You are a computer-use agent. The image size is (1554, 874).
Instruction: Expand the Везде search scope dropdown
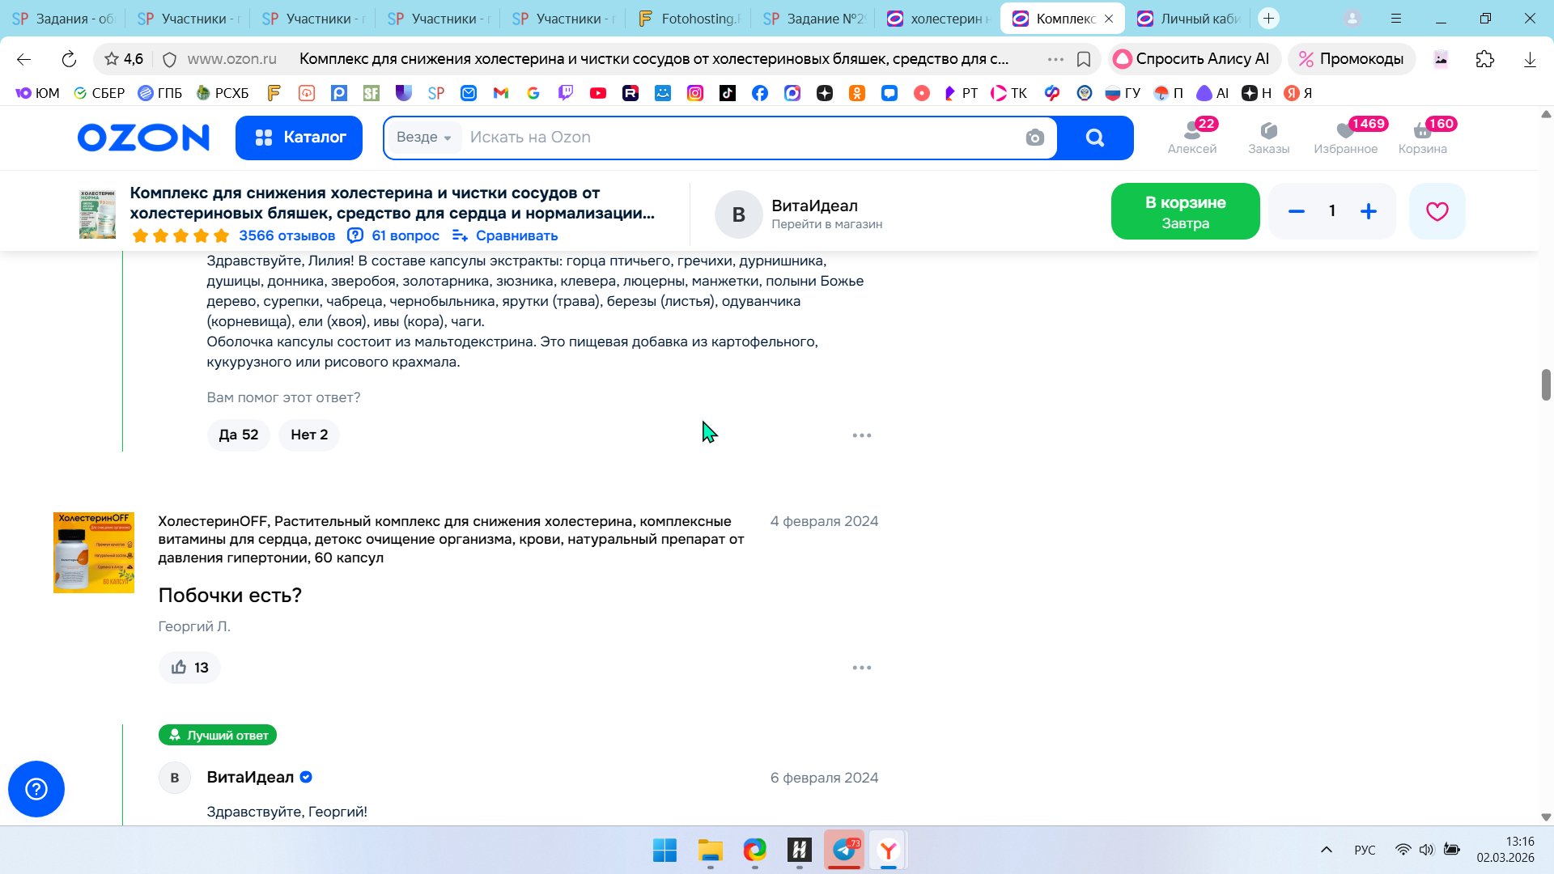tap(423, 138)
